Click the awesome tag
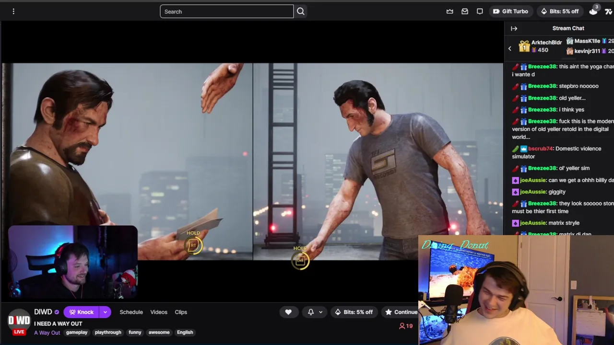Image resolution: width=614 pixels, height=345 pixels. pos(159,332)
